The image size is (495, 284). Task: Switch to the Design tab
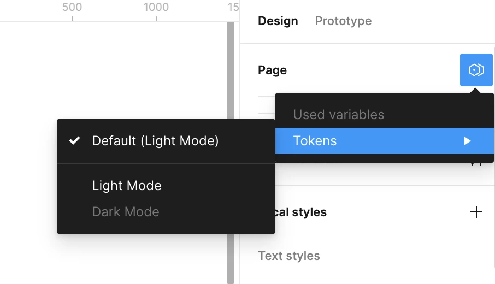point(278,21)
